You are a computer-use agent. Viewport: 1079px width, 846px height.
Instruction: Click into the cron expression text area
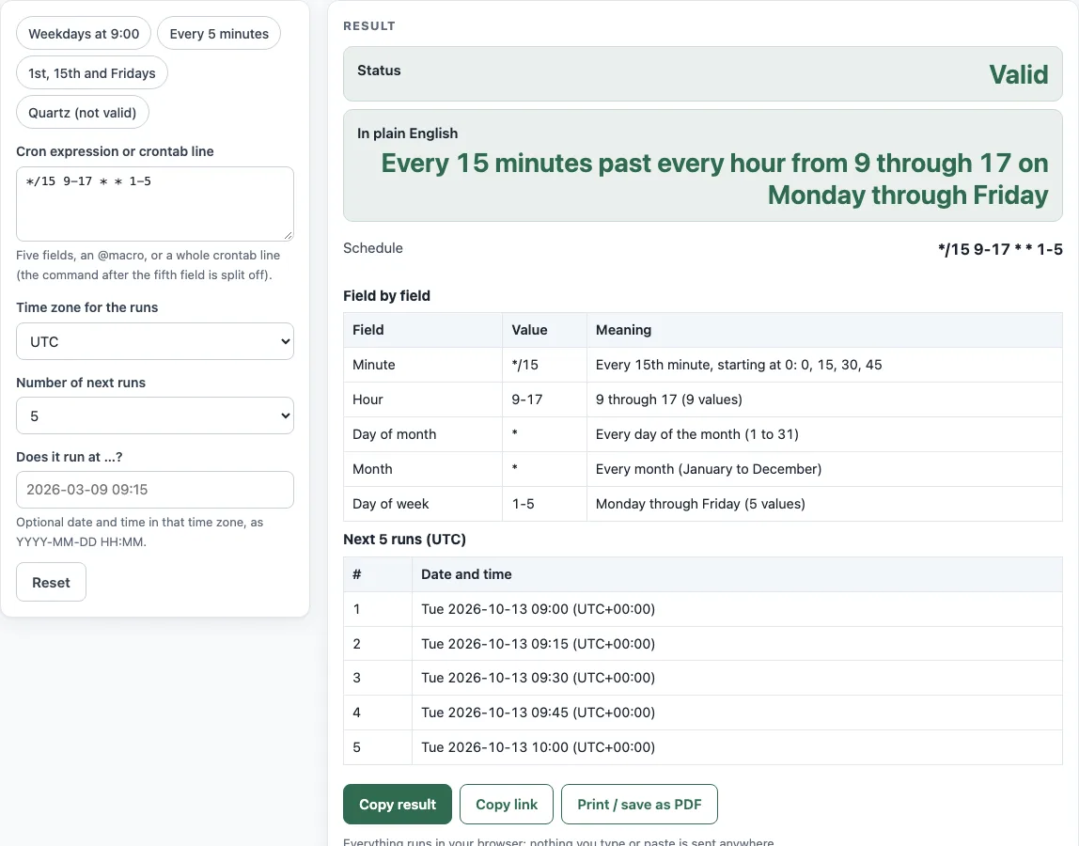coord(155,204)
